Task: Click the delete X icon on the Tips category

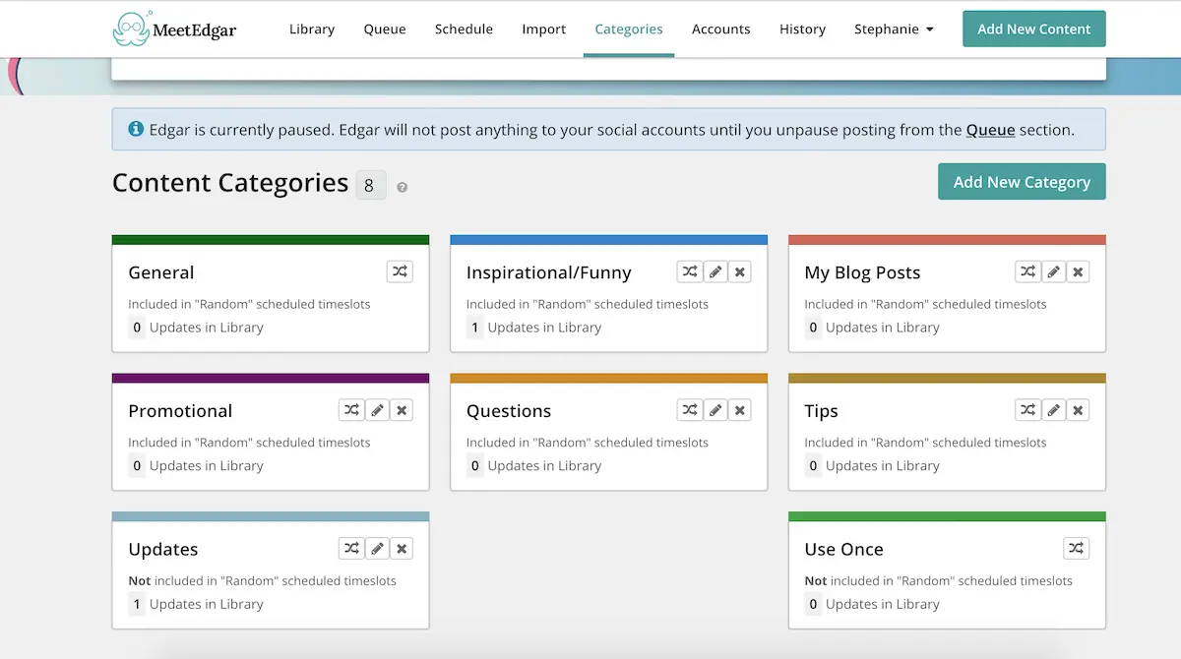Action: tap(1078, 409)
